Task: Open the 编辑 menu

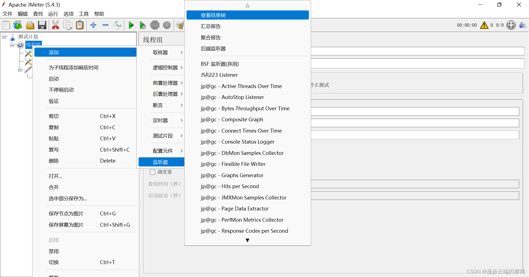Action: point(23,14)
